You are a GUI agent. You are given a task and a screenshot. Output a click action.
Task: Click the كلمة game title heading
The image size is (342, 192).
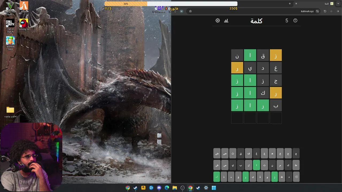(256, 21)
